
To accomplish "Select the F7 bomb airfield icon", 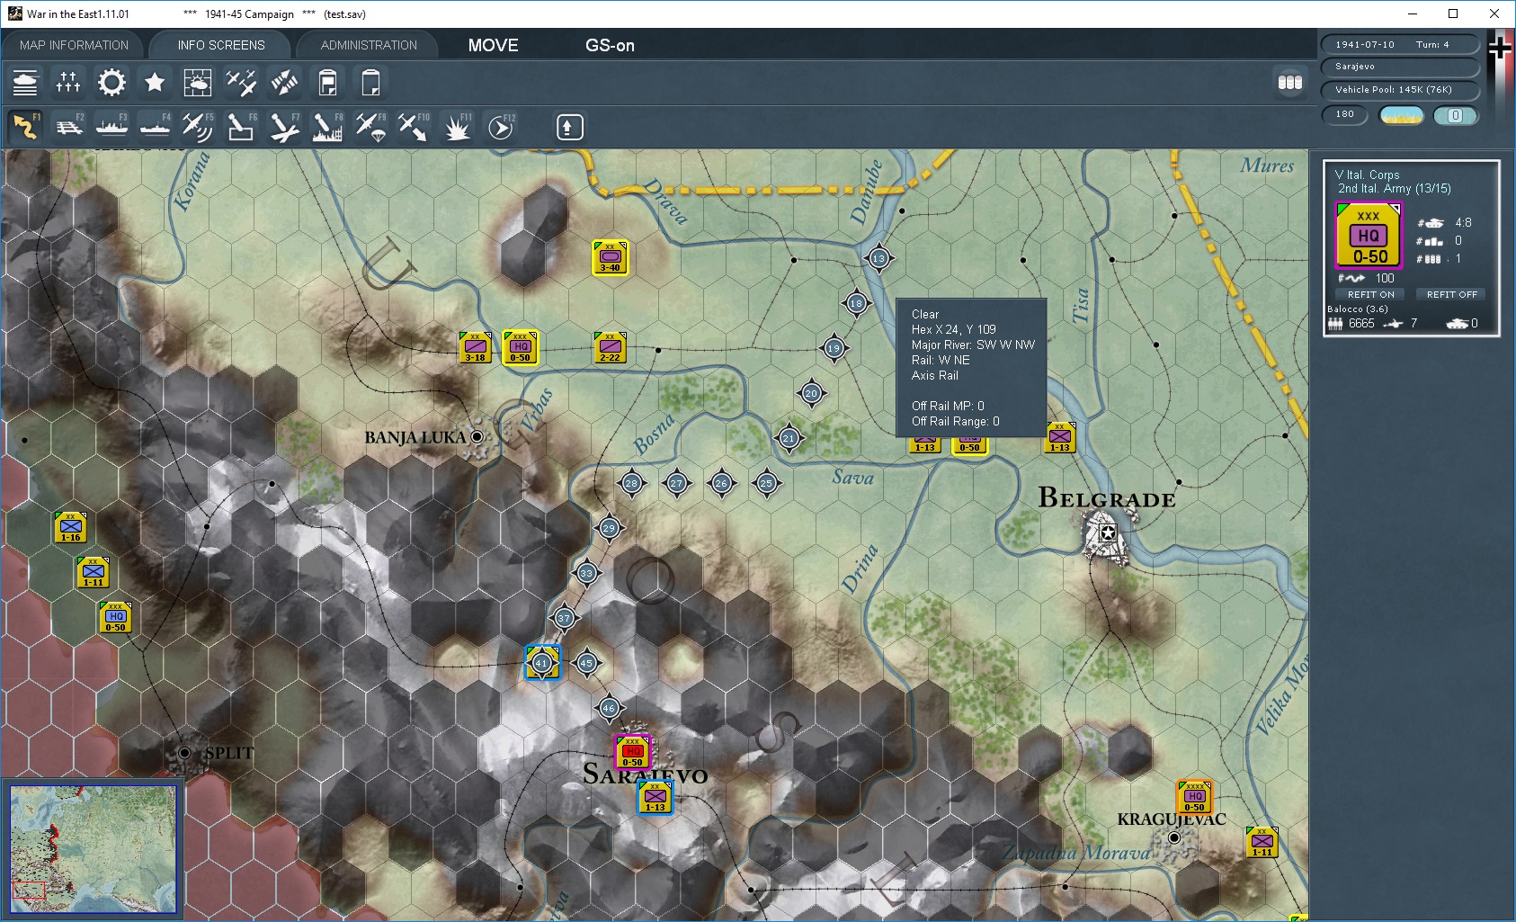I will 284,127.
